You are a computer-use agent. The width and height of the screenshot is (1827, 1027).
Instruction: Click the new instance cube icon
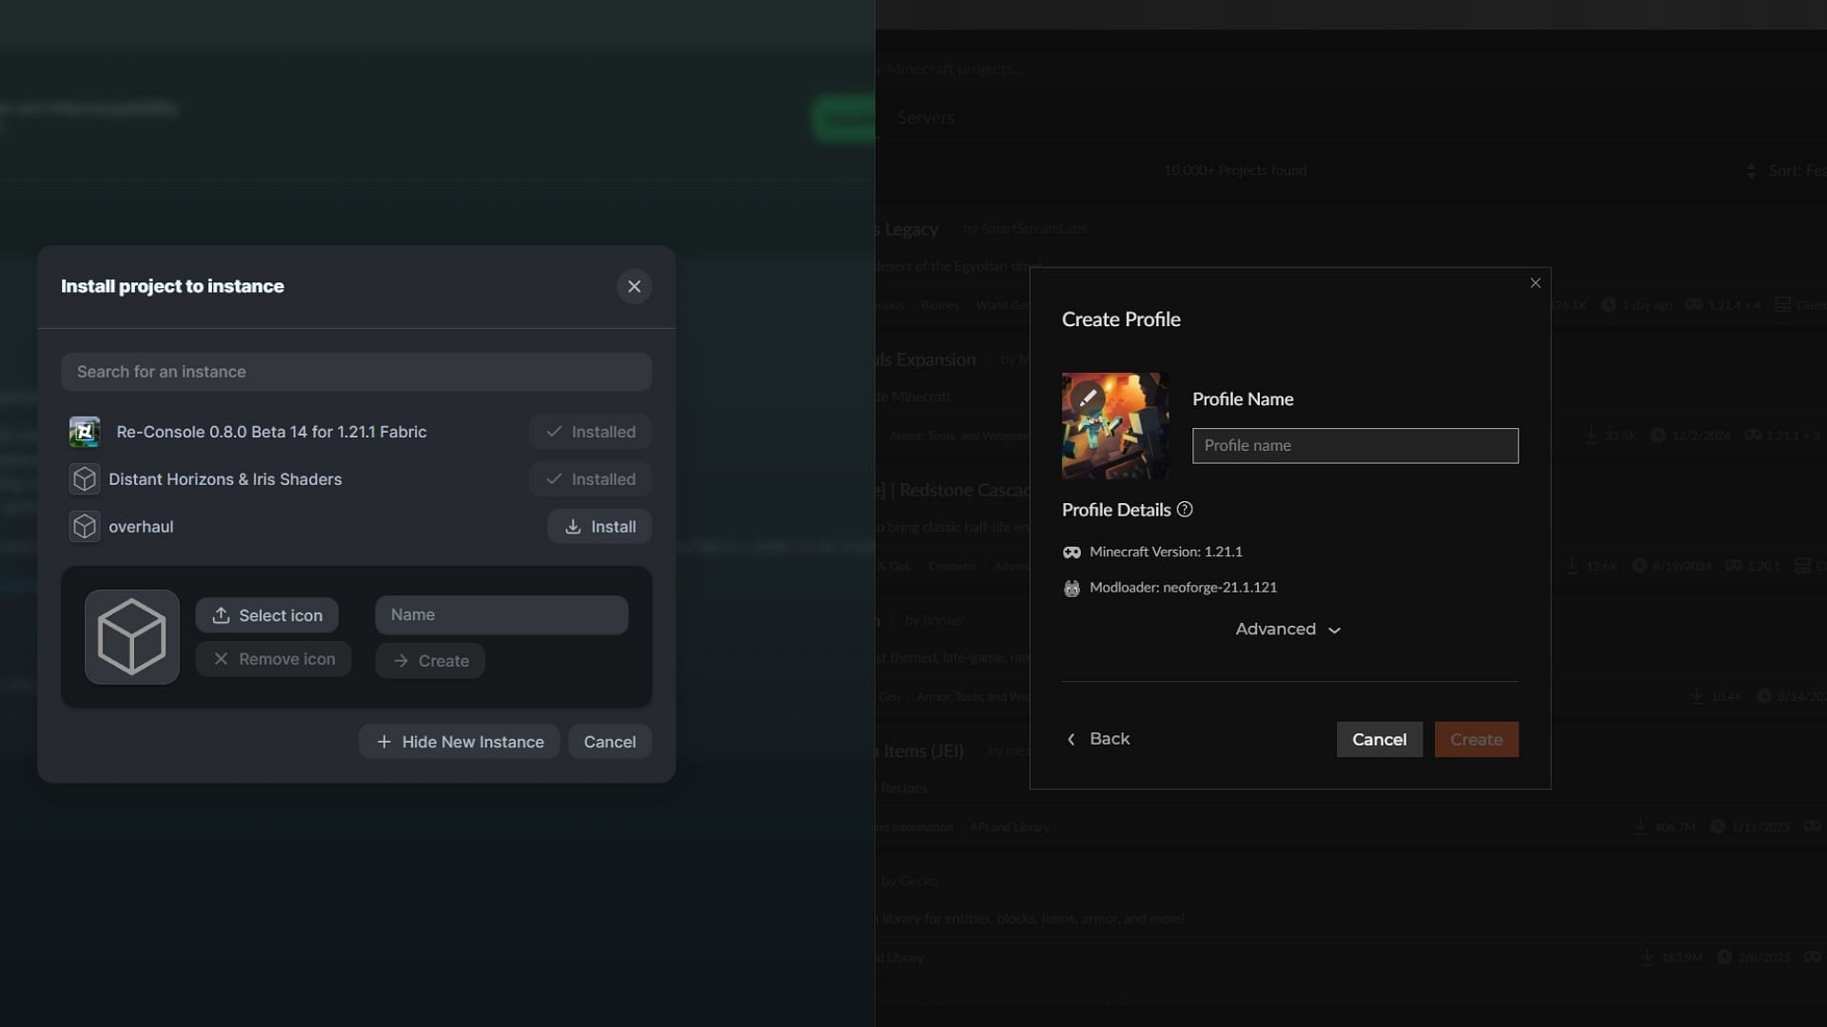coord(131,636)
